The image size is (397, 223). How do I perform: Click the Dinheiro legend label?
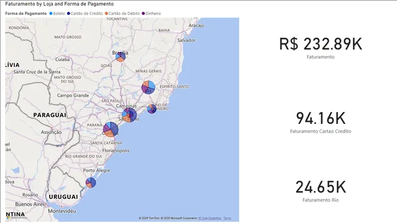coord(153,14)
